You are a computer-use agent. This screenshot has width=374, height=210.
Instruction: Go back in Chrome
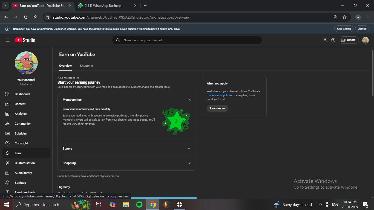click(6, 17)
